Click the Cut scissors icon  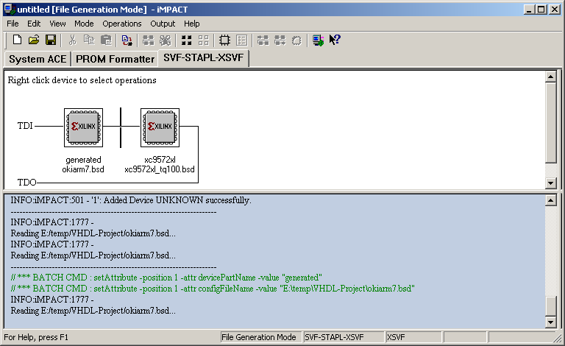tap(72, 40)
